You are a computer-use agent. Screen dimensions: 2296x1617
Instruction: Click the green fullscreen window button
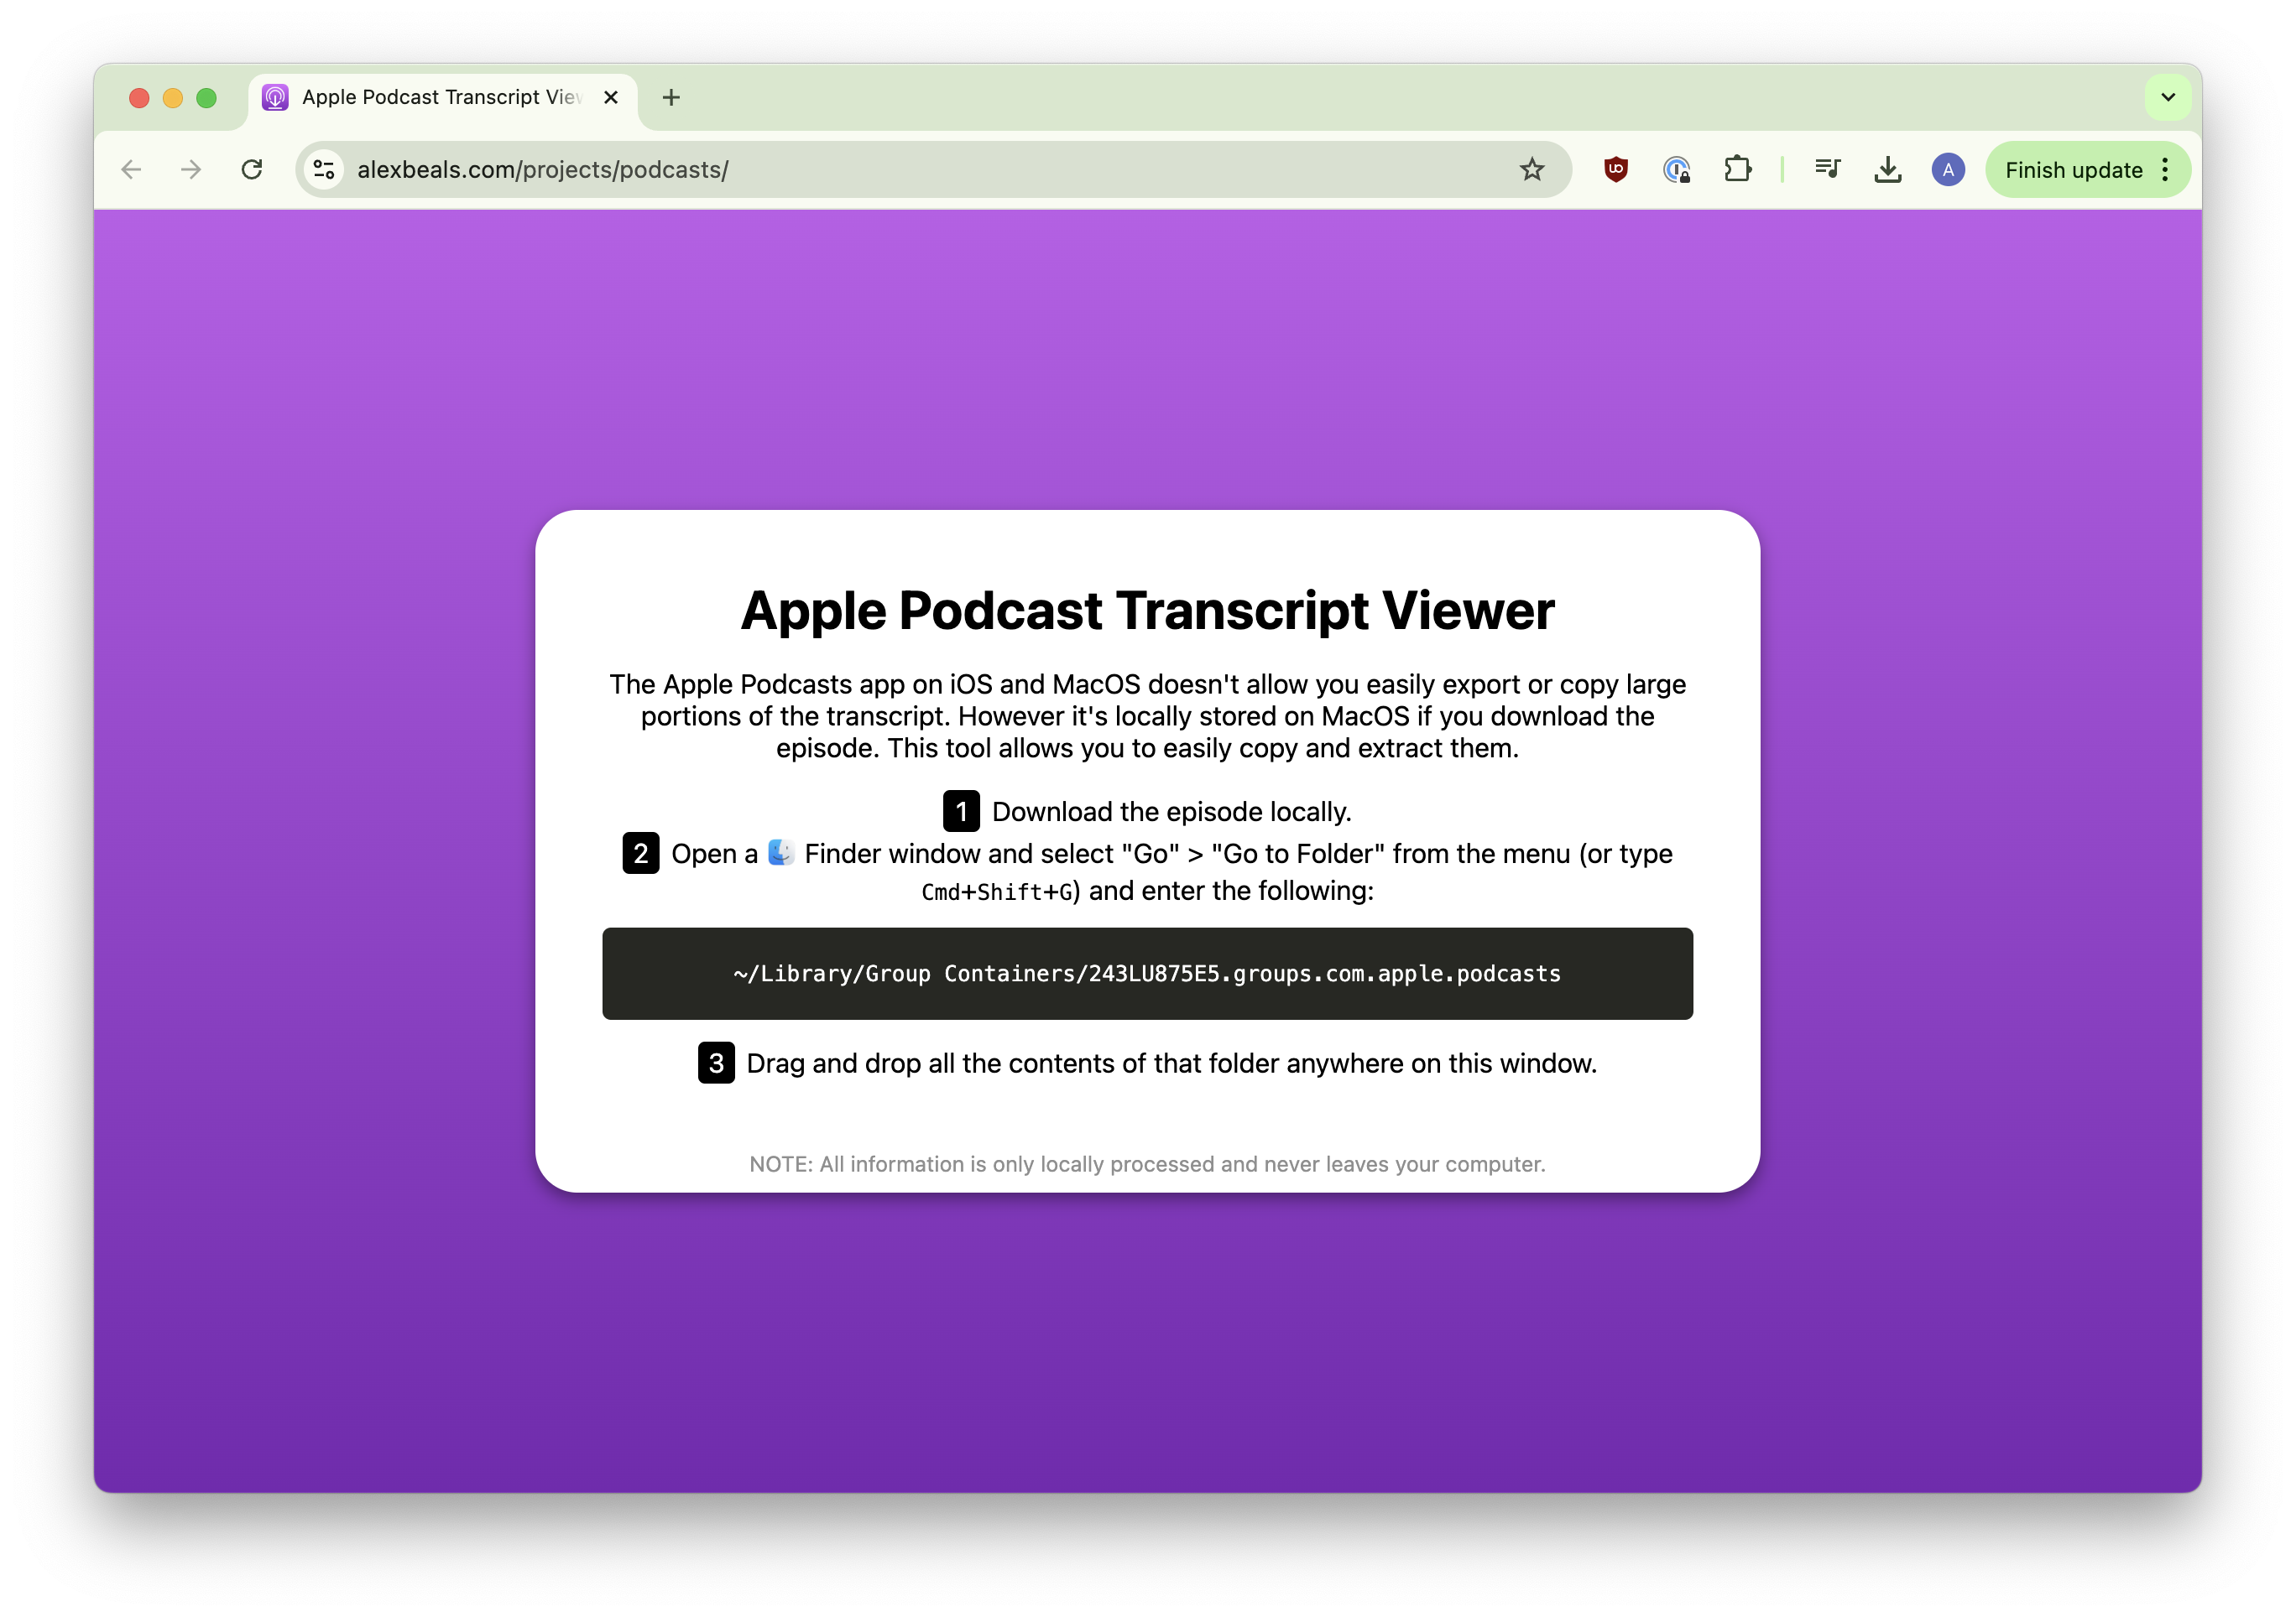tap(207, 97)
